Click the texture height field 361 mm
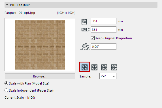162x108 pixels. [x=104, y=30]
